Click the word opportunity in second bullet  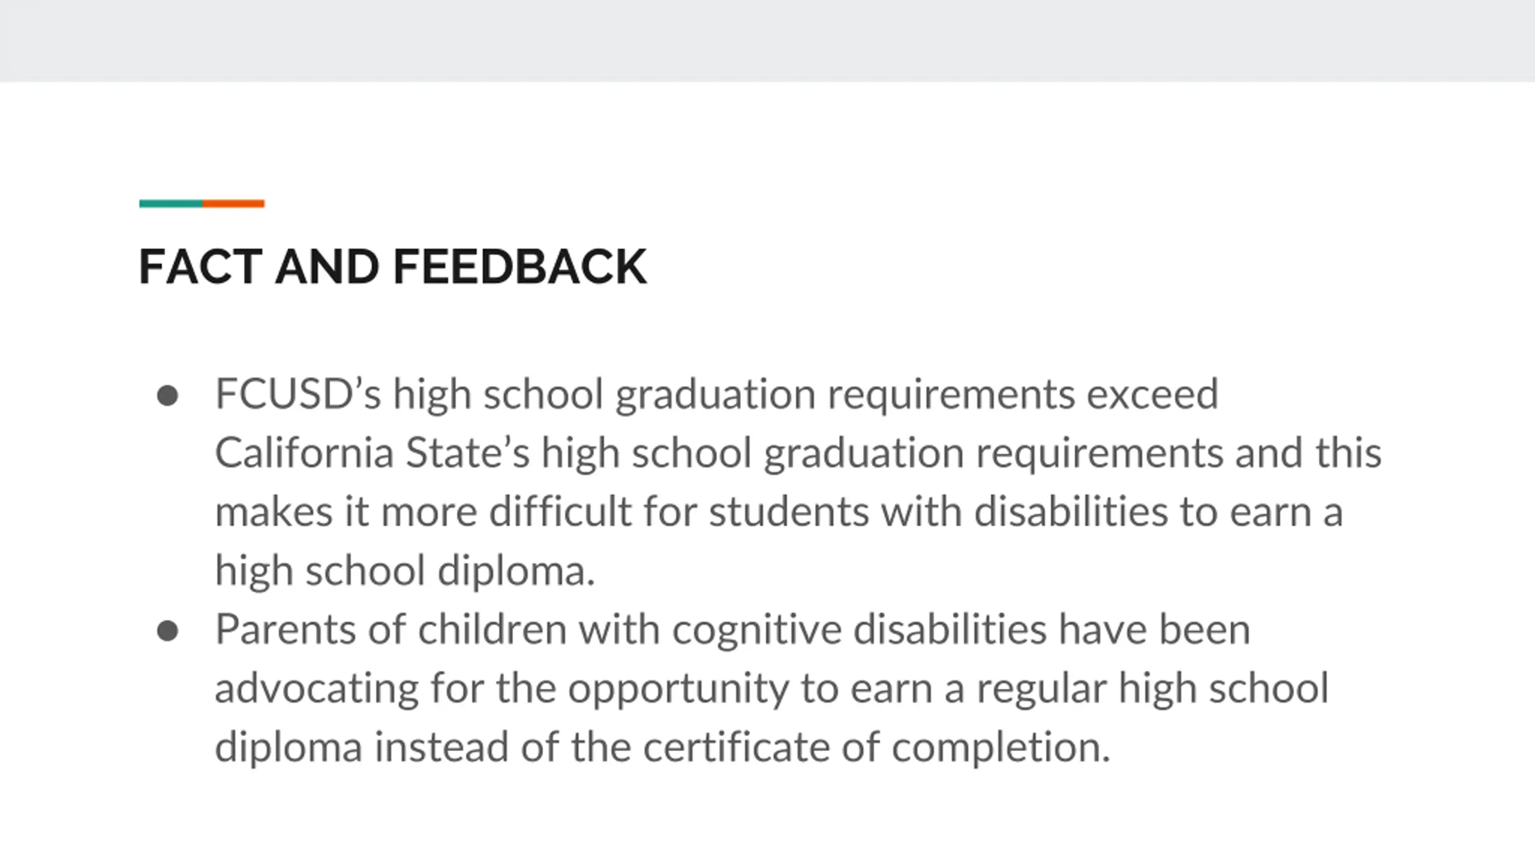(x=678, y=689)
